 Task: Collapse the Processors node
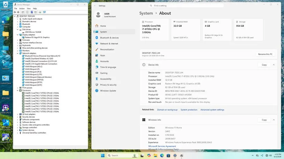point(18,90)
